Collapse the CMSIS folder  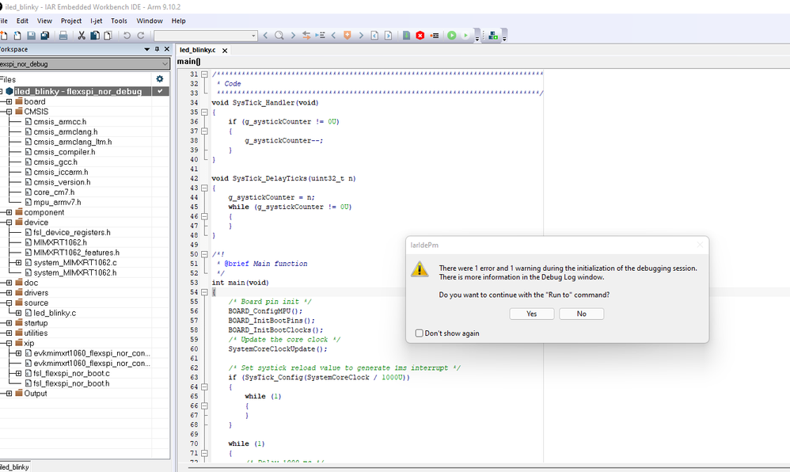(9, 112)
